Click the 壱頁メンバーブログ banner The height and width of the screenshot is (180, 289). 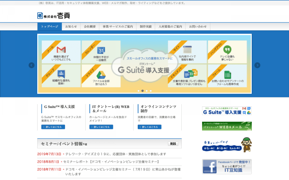point(227,145)
